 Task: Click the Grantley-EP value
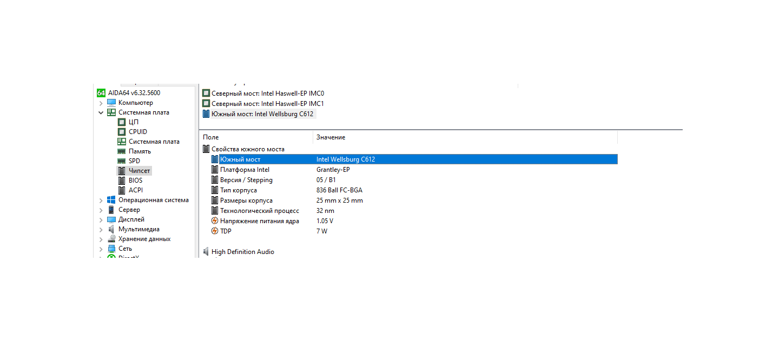coord(333,170)
